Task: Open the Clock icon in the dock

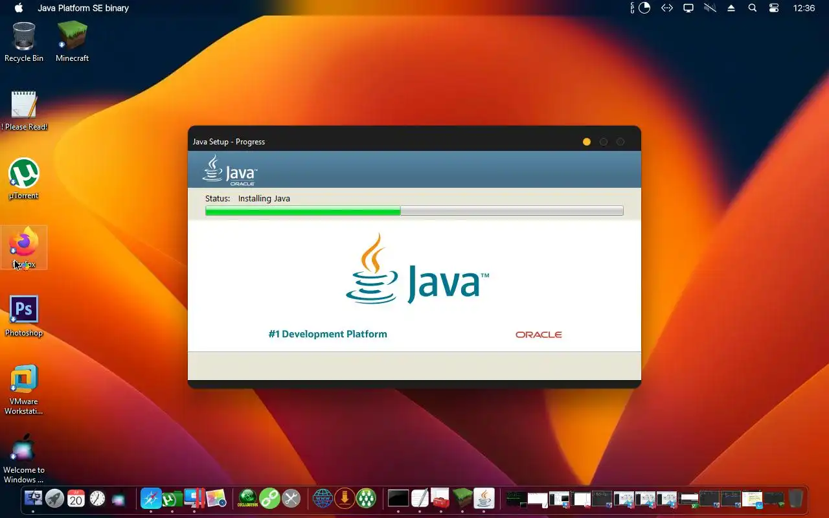Action: [97, 498]
